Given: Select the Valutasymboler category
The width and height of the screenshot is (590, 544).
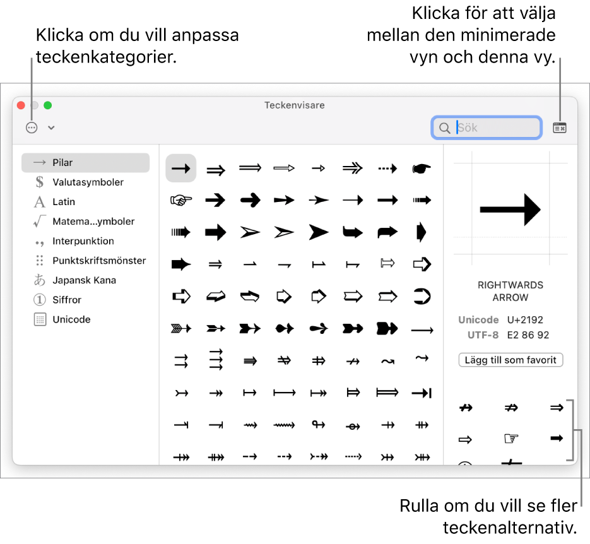Looking at the screenshot, I should [85, 182].
